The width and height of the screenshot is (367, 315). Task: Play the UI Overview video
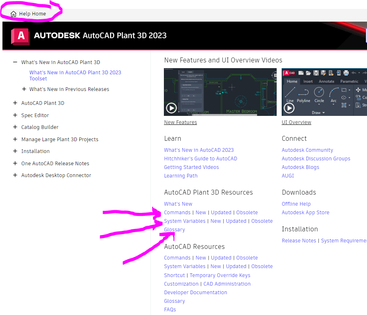point(289,108)
